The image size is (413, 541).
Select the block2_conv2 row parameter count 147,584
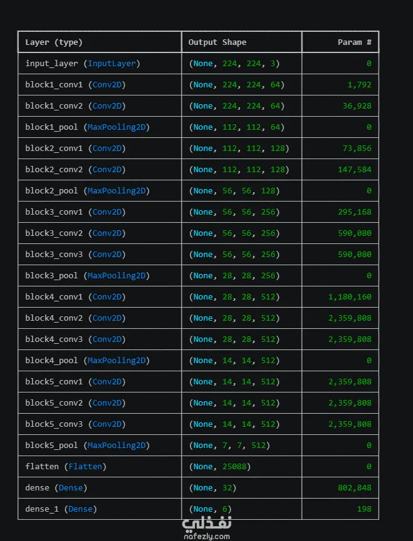tap(355, 169)
